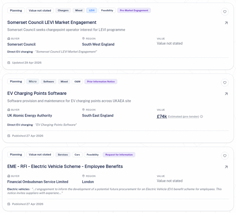Click Mixed tag on EV Charging Software card

(x=64, y=82)
